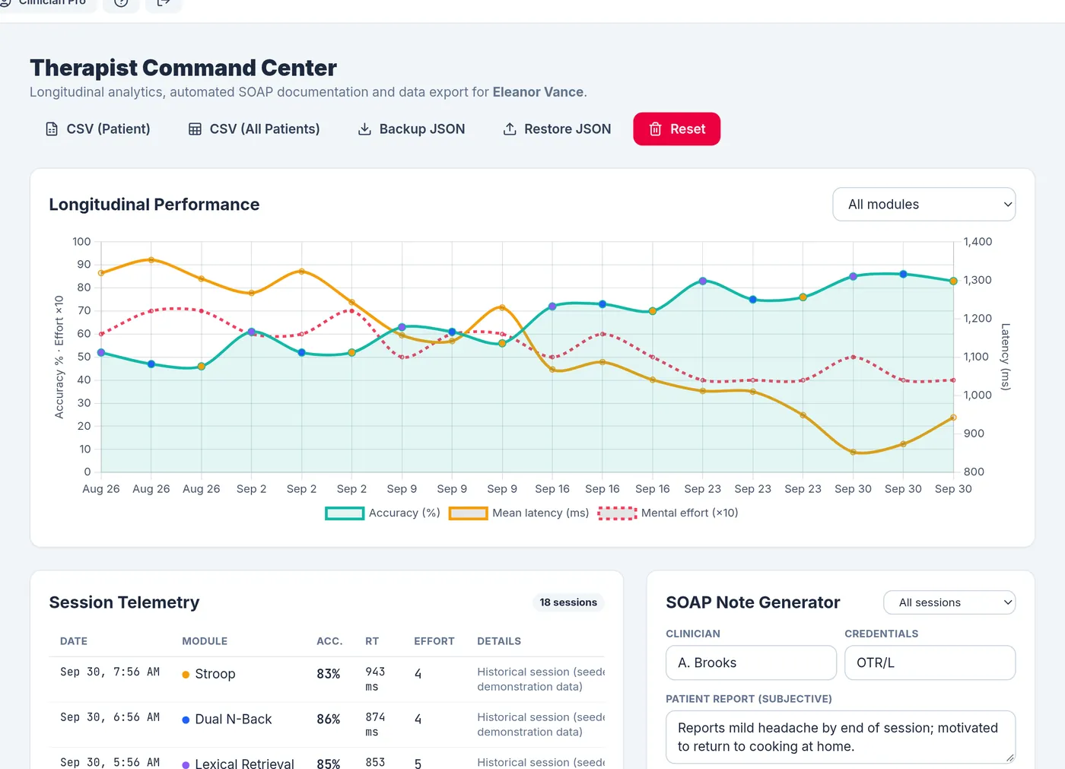1065x769 pixels.
Task: Click the Session Telemetry heading
Action: [x=125, y=602]
